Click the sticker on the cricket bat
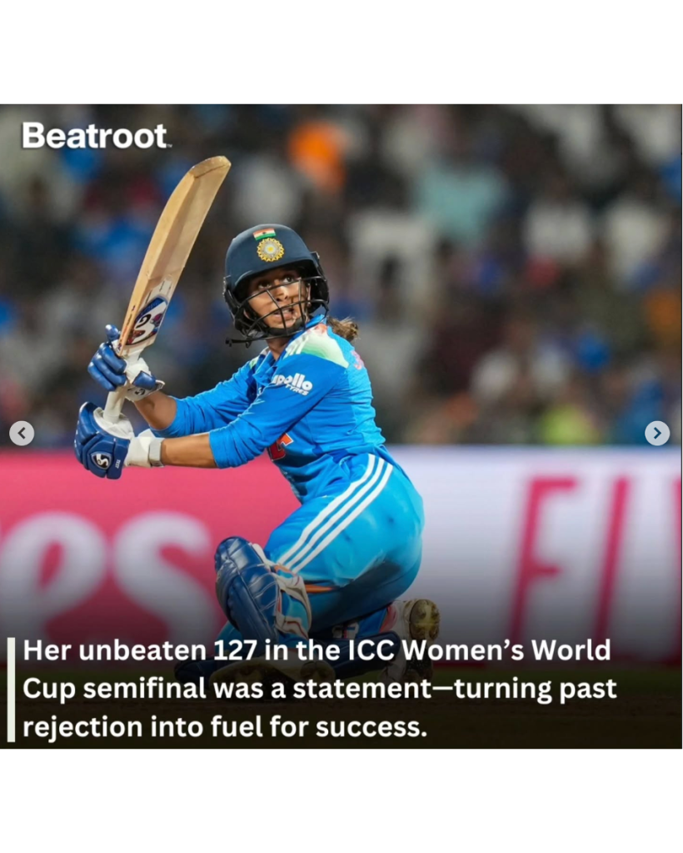683x853 pixels. [x=147, y=322]
